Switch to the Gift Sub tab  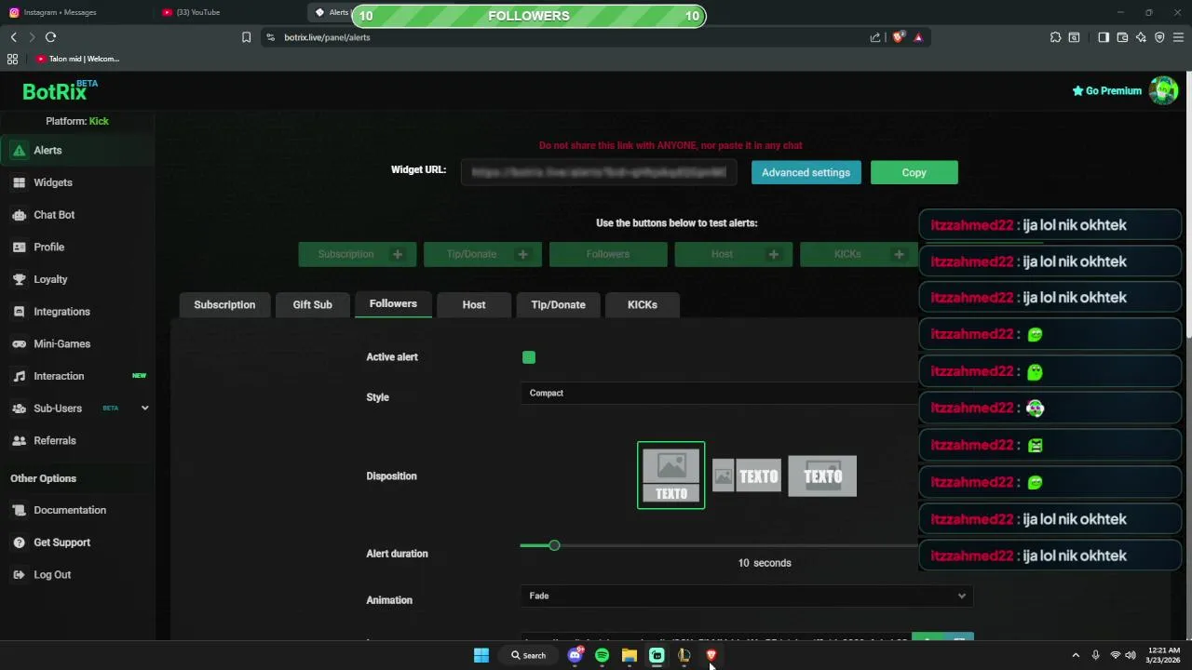point(312,304)
